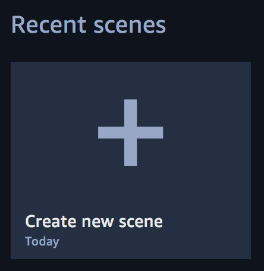Click the large plus icon
The image size is (264, 271).
pos(130,133)
